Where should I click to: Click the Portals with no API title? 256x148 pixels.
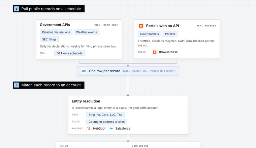162,26
